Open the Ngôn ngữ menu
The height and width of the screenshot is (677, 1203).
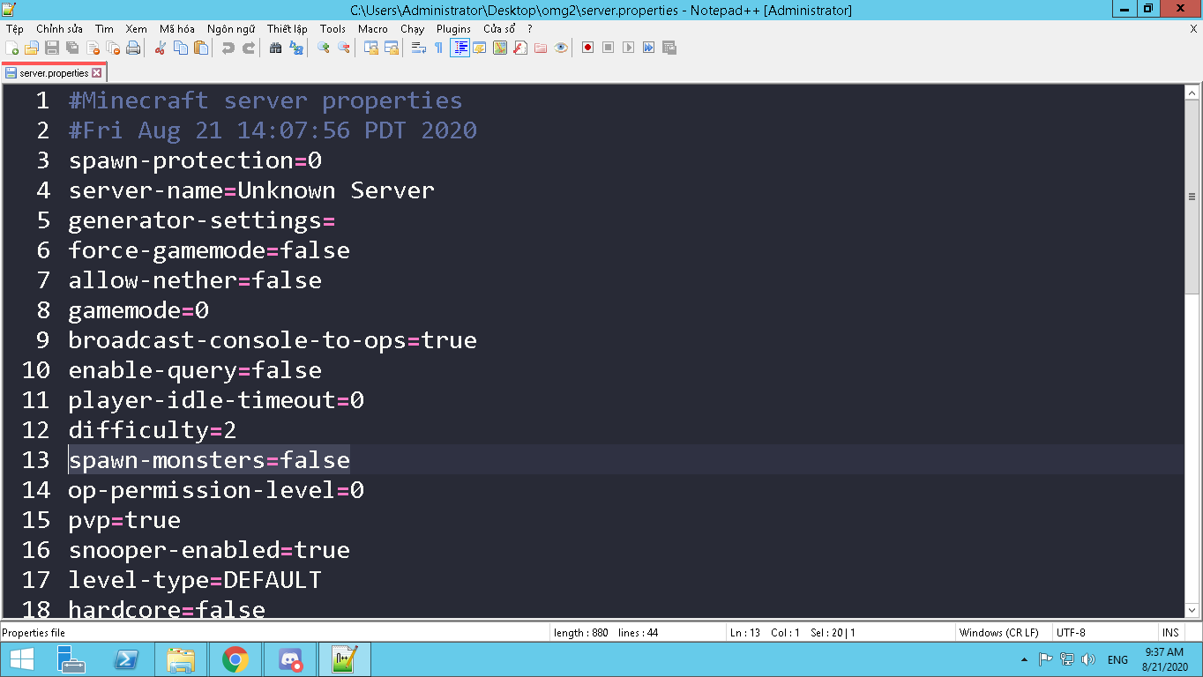(x=231, y=29)
